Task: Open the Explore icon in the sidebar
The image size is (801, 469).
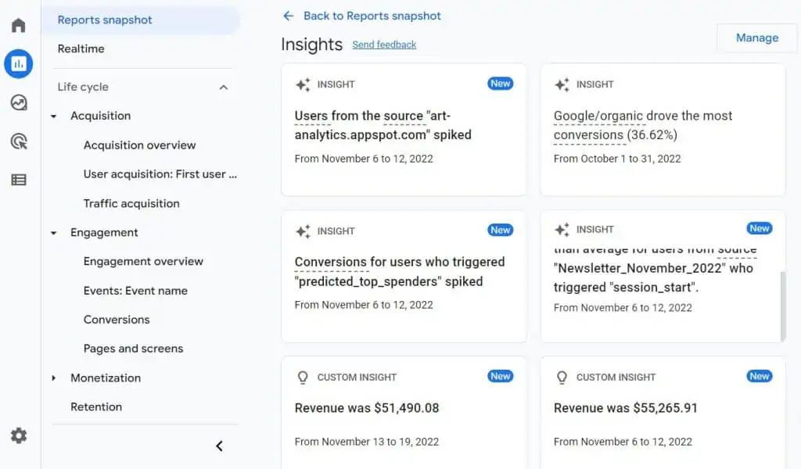Action: (18, 102)
